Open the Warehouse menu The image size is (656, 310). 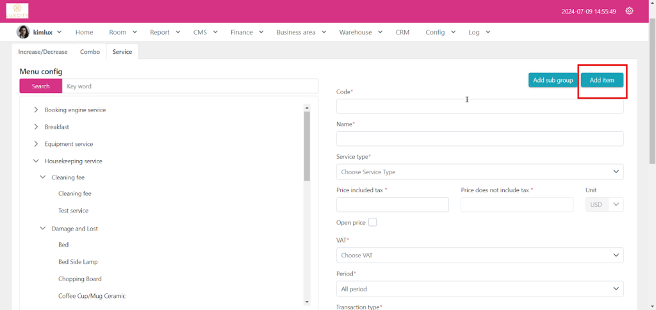tap(361, 32)
